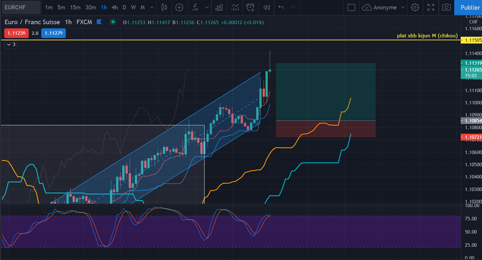Click the select layout square icon

click(351, 7)
